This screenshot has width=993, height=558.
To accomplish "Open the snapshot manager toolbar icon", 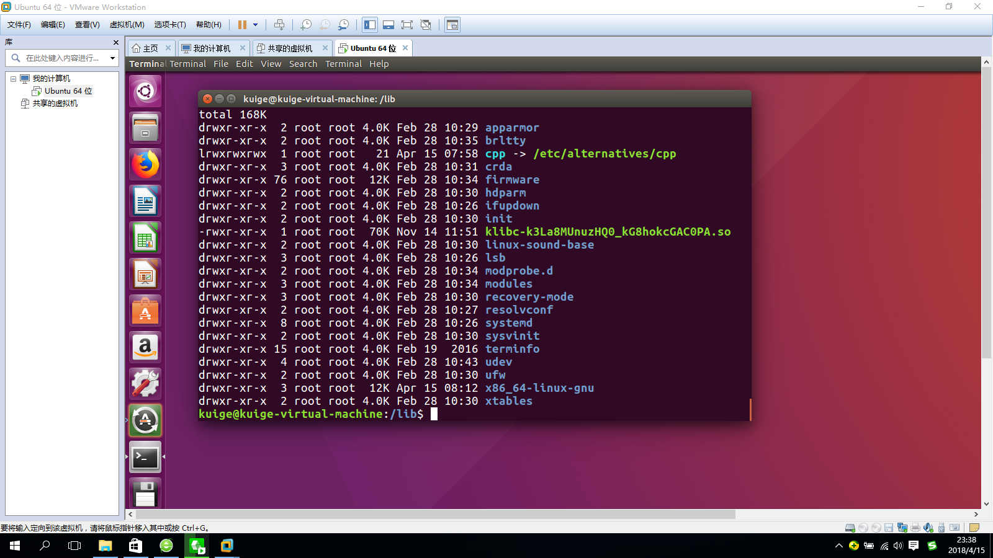I will (343, 25).
